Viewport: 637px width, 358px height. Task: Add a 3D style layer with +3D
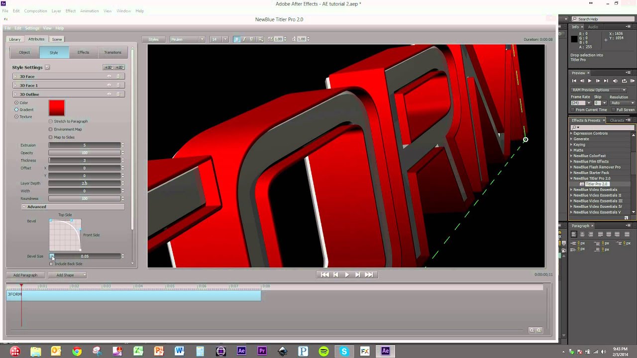coord(108,68)
